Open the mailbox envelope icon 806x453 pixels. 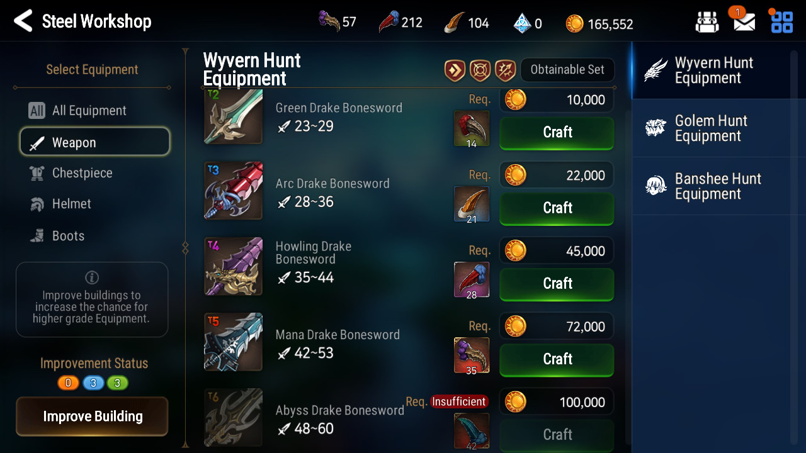coord(744,22)
